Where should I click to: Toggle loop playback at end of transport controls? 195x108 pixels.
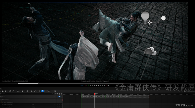coord(109,85)
